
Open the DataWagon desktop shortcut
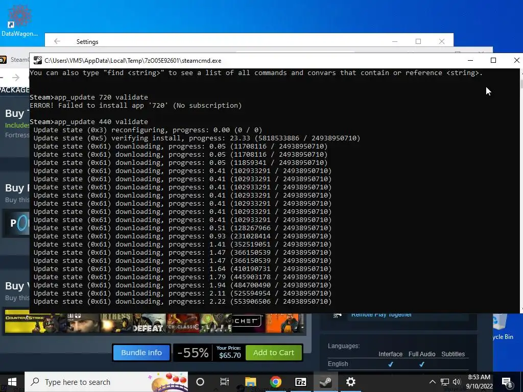click(x=19, y=20)
